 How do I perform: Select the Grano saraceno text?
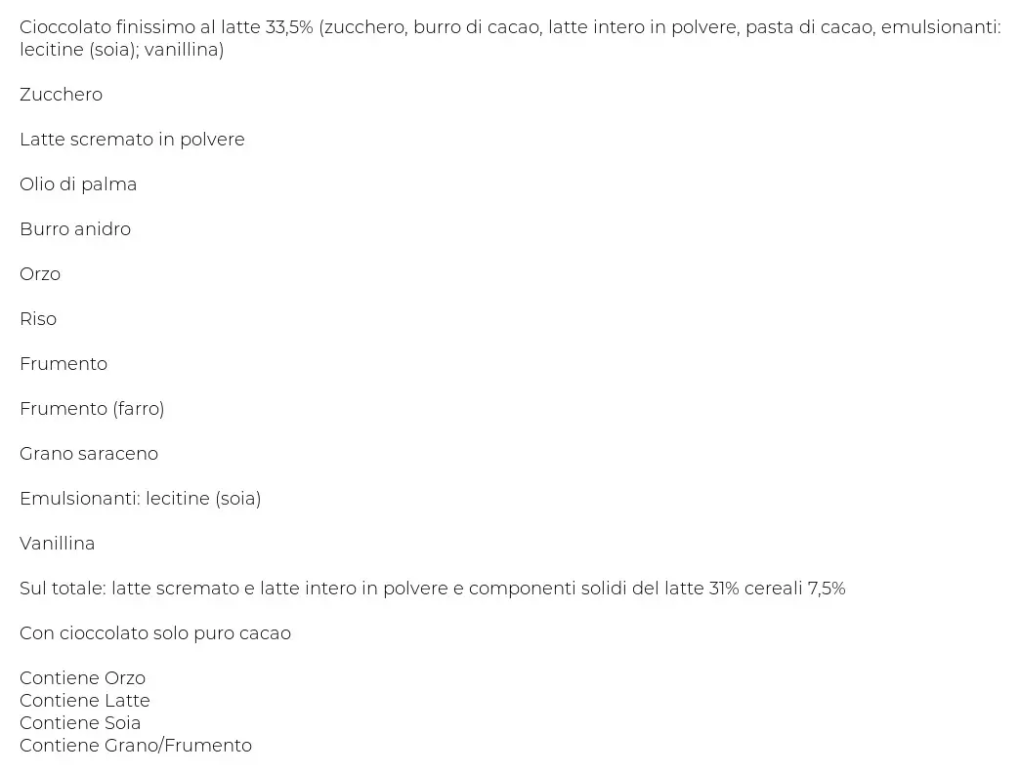click(x=89, y=454)
